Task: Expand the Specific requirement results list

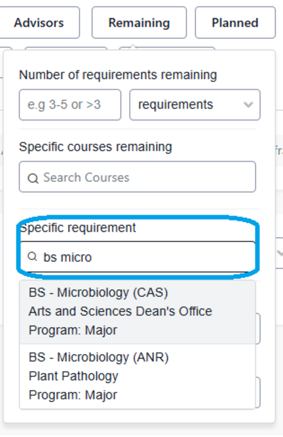Action: click(141, 257)
